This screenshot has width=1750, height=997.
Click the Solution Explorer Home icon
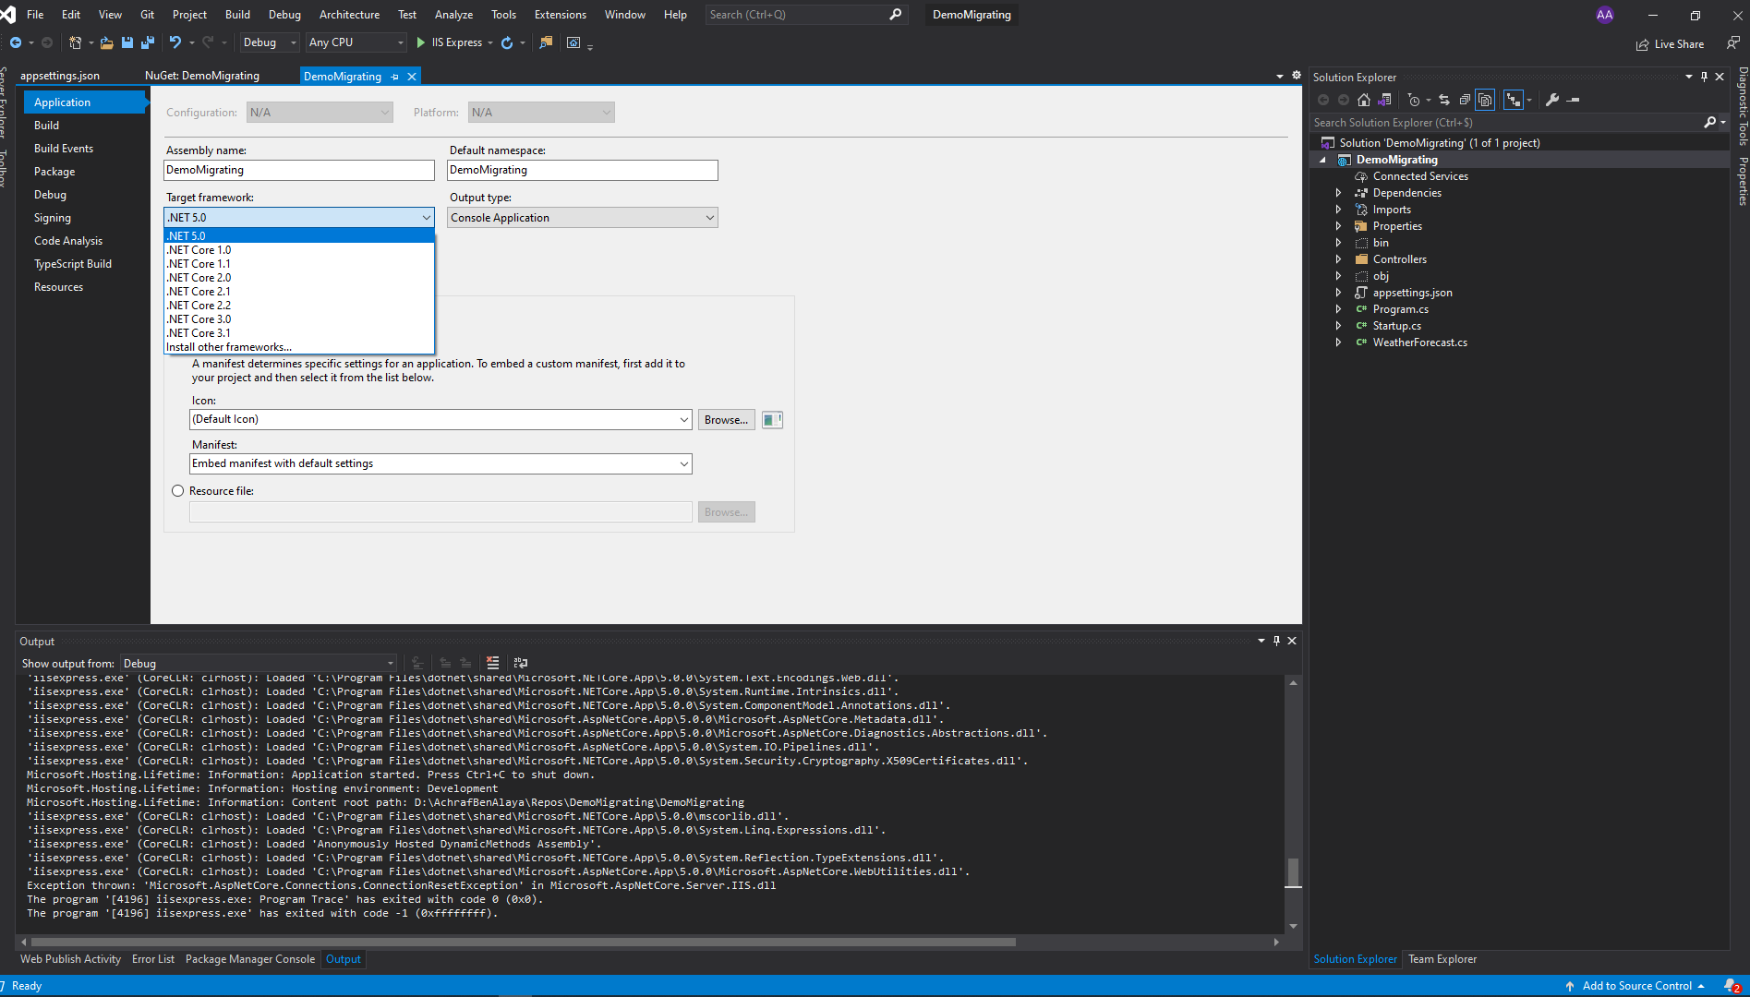[x=1364, y=100]
